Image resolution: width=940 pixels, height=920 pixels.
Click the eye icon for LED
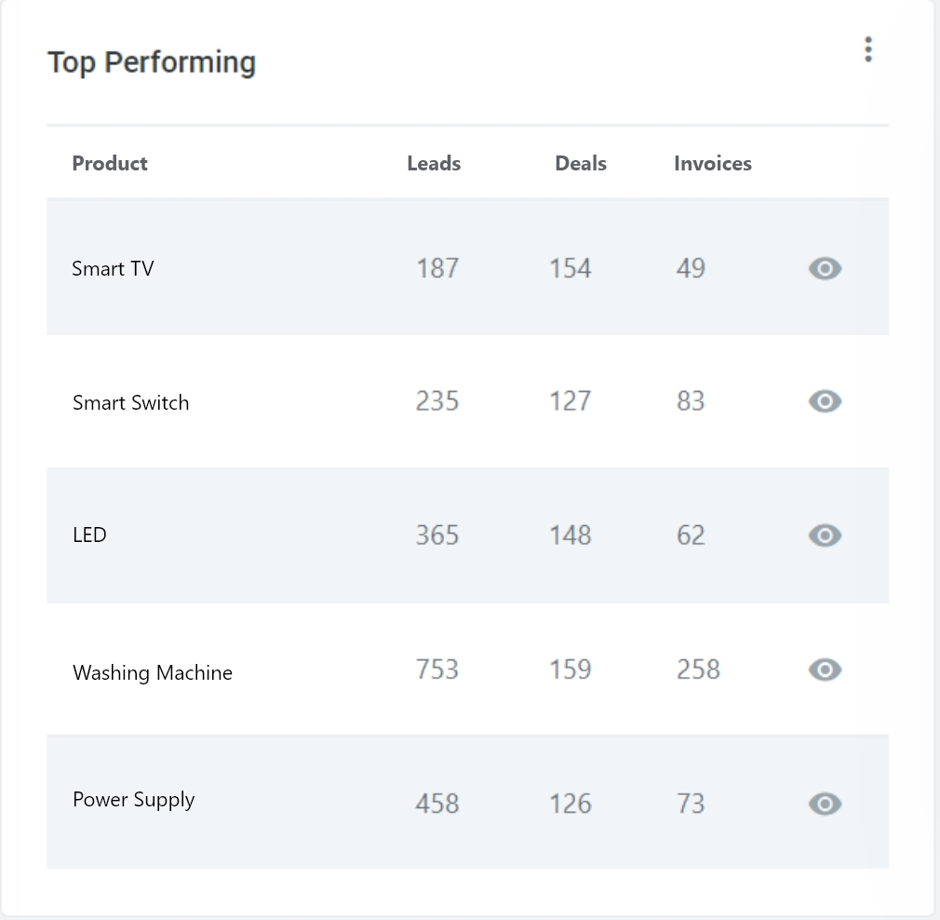pyautogui.click(x=825, y=535)
